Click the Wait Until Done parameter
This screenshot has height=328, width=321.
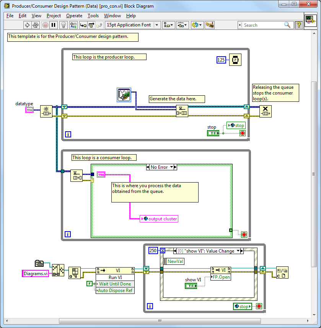tap(115, 284)
